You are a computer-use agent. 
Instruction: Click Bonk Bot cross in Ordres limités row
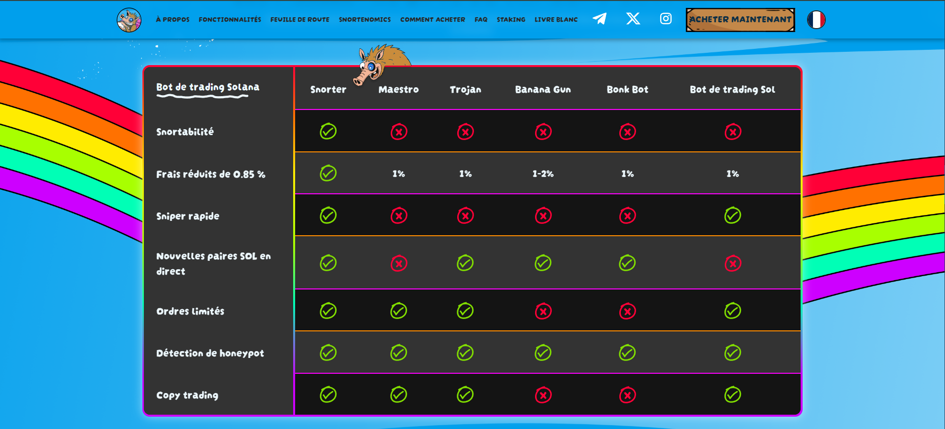point(627,311)
